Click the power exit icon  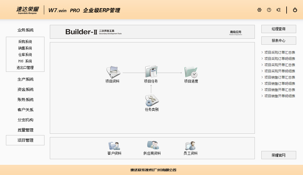[x=295, y=10]
